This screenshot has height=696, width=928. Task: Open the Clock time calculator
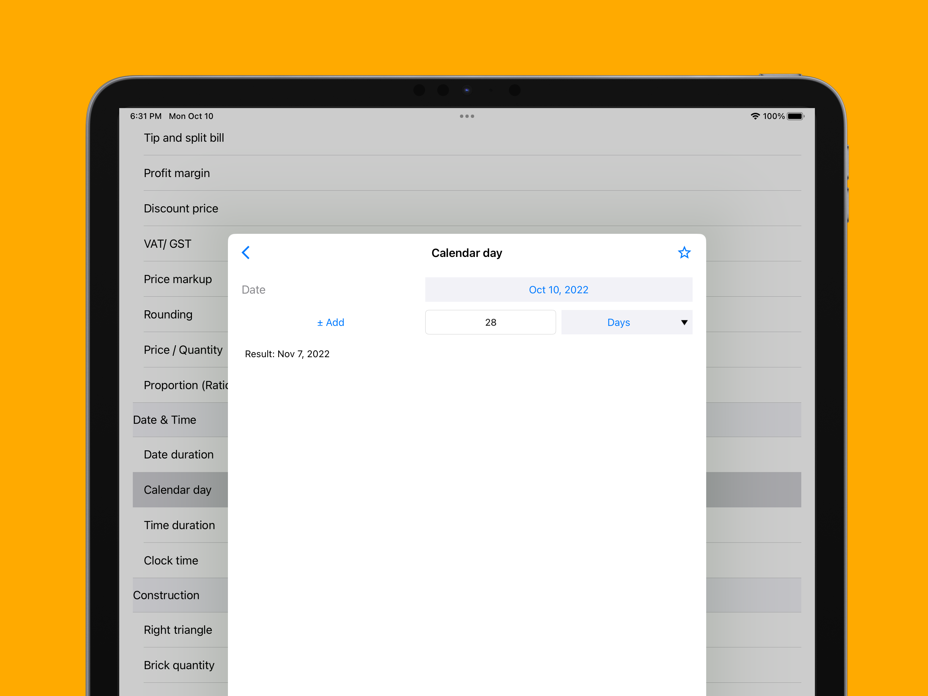[171, 560]
